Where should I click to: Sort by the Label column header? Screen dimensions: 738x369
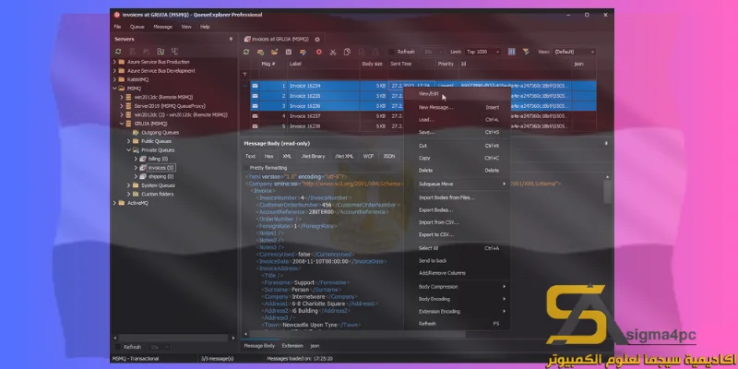click(x=324, y=64)
